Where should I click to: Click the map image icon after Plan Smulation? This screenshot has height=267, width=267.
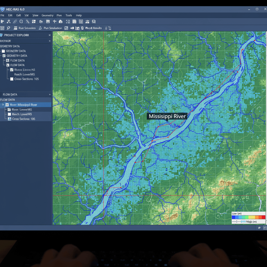[66, 28]
